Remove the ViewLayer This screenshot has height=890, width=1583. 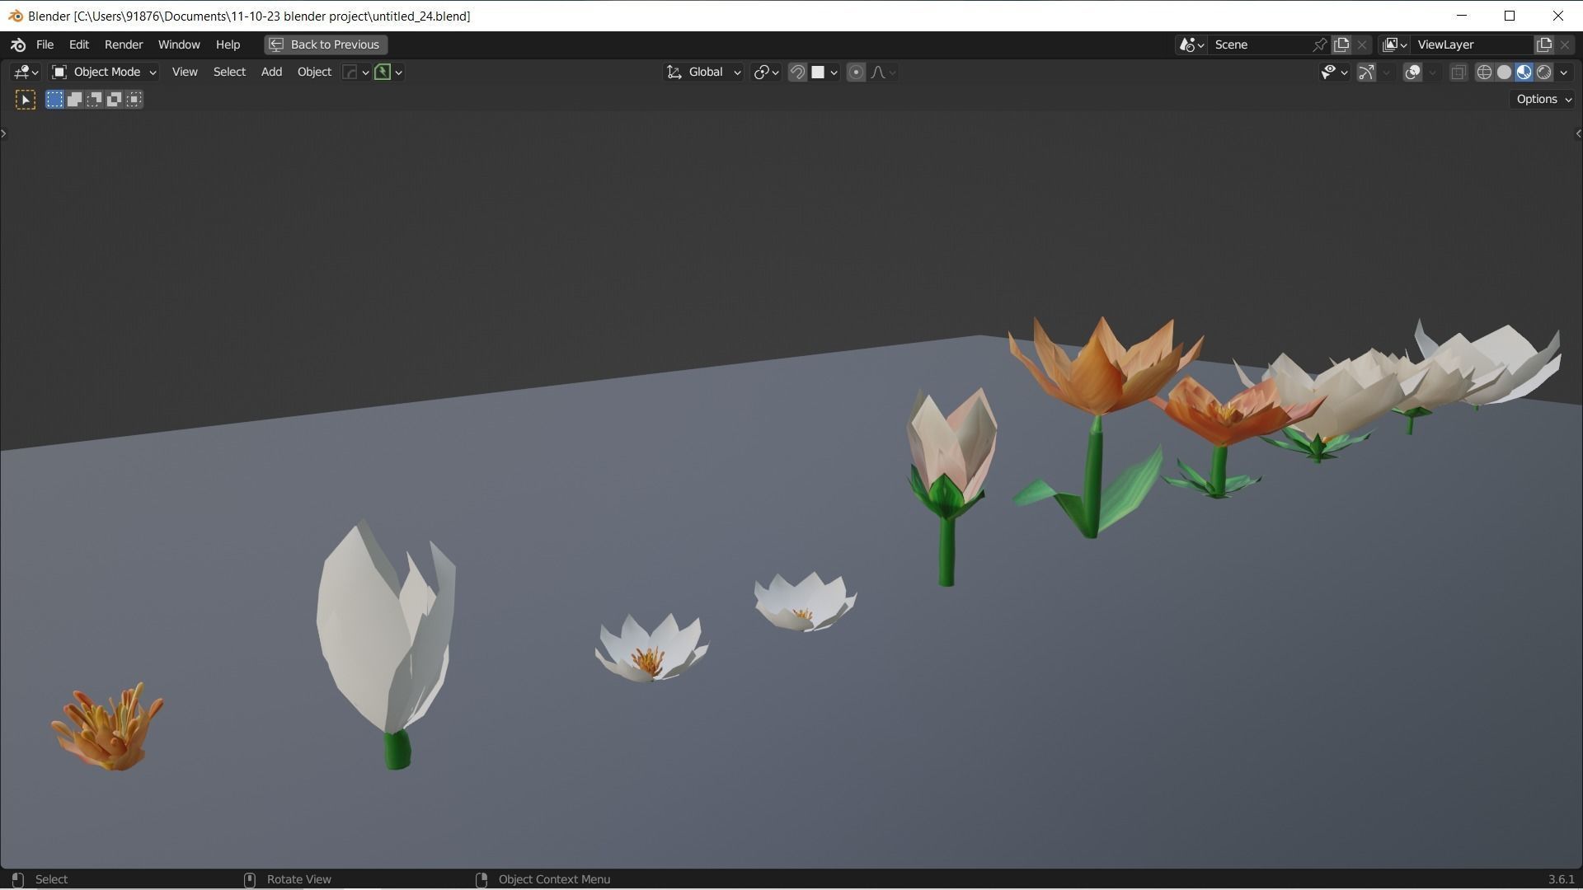click(1565, 44)
